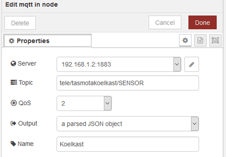226x157 pixels.
Task: Click the Properties tab gear icon
Action: (12, 41)
